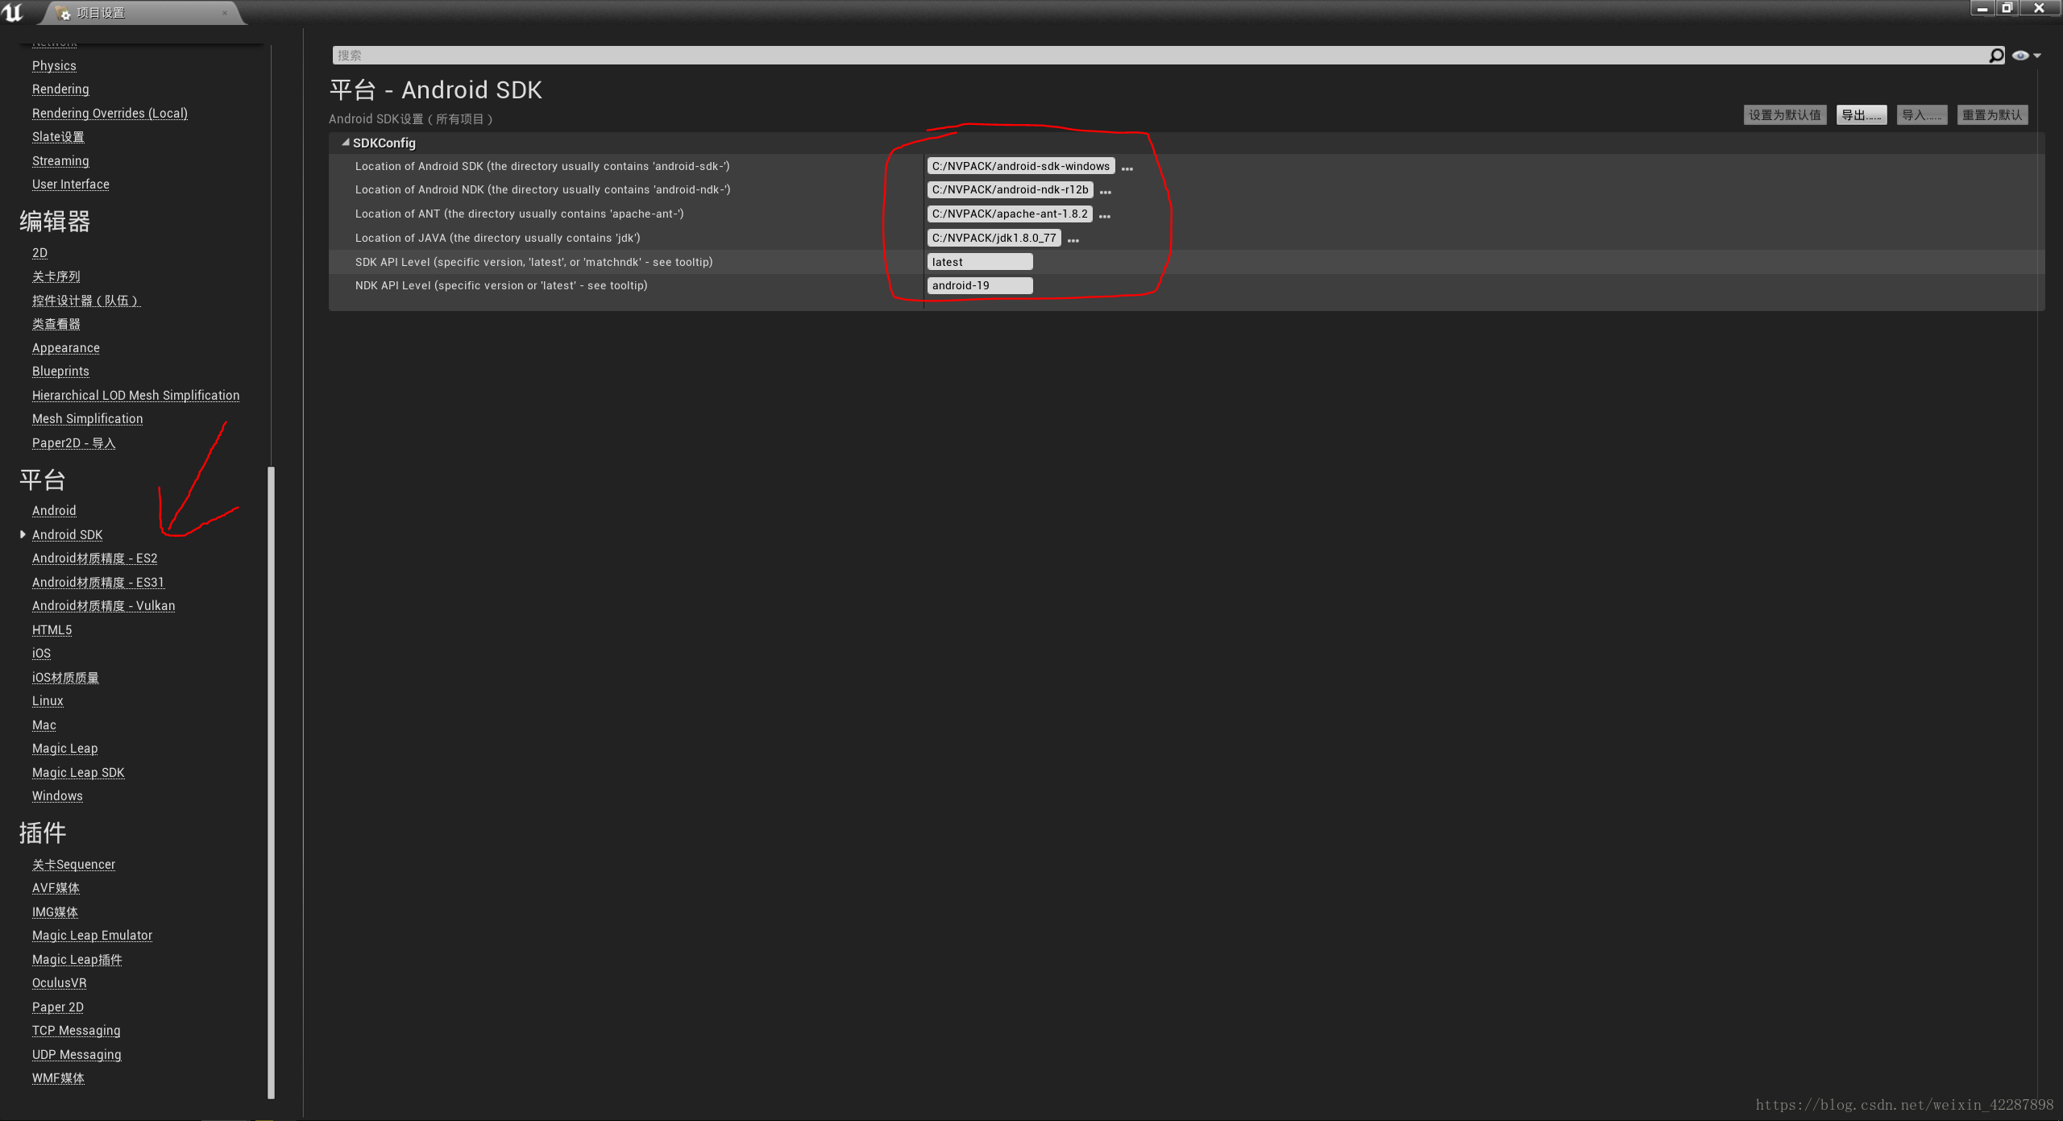Open Magic Leap SDK settings
The width and height of the screenshot is (2063, 1121).
click(78, 772)
